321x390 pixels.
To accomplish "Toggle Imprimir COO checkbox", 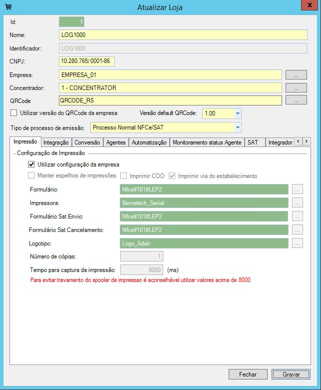I will 124,176.
